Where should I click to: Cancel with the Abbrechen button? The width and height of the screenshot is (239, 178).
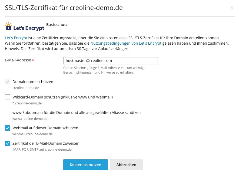point(126,165)
